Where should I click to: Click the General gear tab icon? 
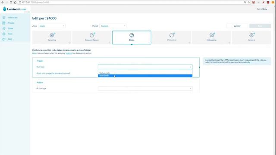tap(251, 35)
